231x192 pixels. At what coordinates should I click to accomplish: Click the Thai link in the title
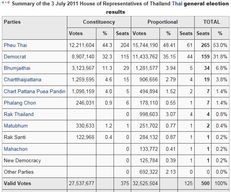177,3
